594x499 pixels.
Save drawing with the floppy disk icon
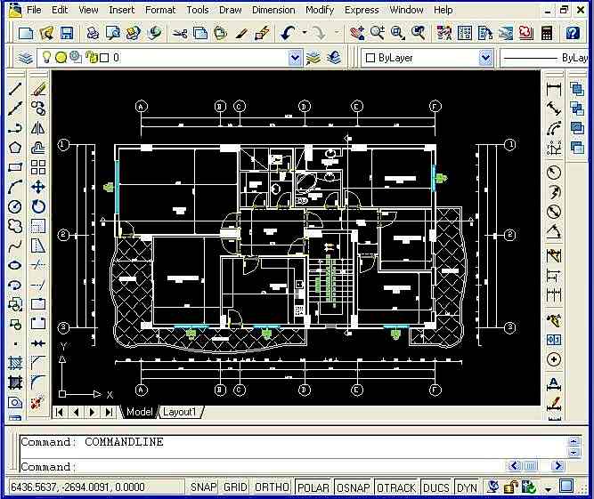(67, 33)
